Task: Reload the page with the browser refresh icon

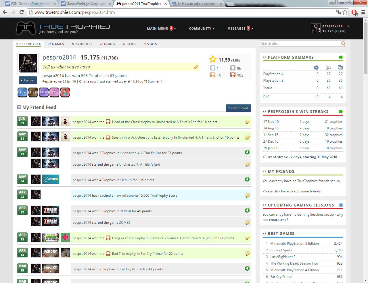Action: coord(22,12)
